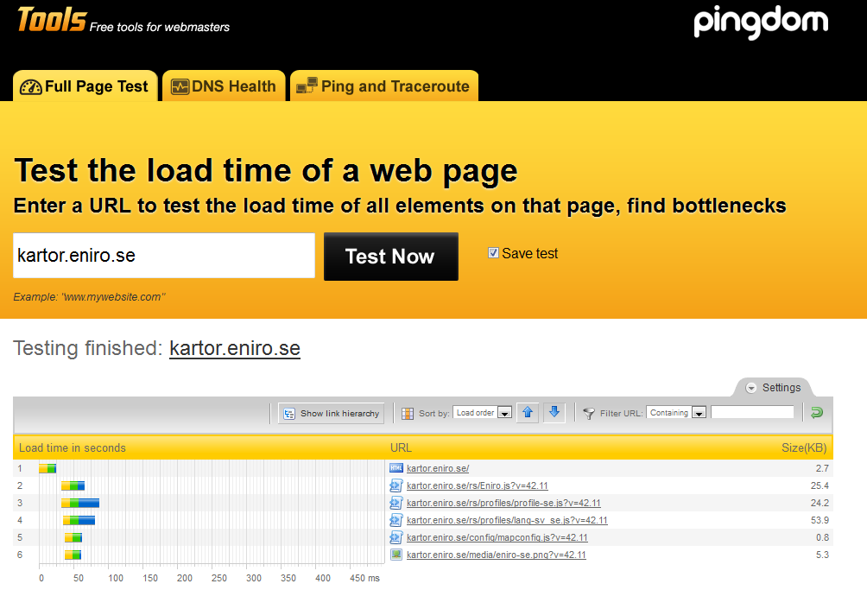Click the "Load time in seconds" column header

tap(73, 447)
